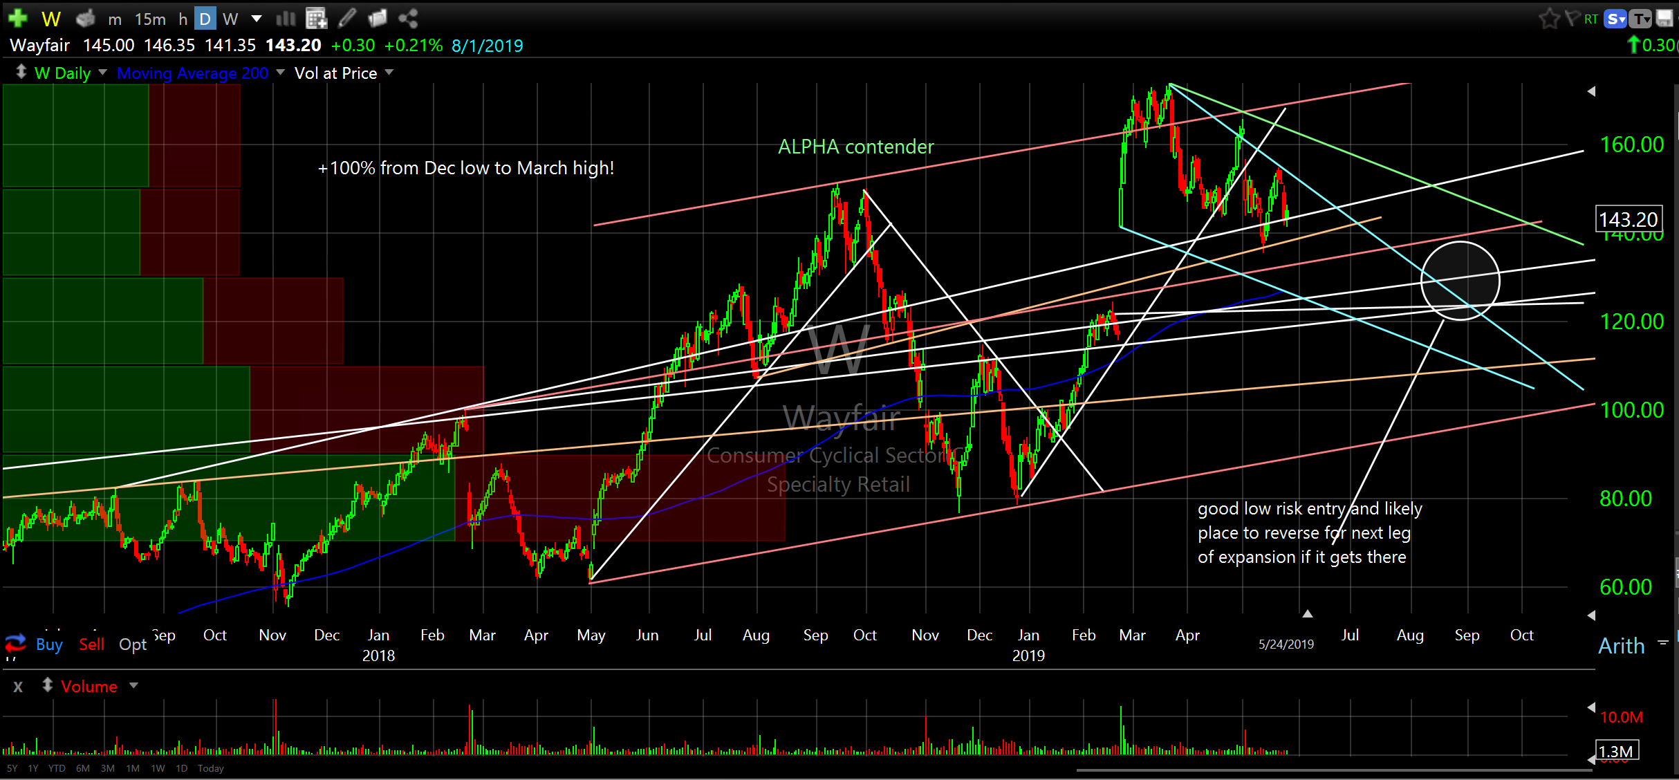Open the W Daily plot menu

tap(103, 72)
